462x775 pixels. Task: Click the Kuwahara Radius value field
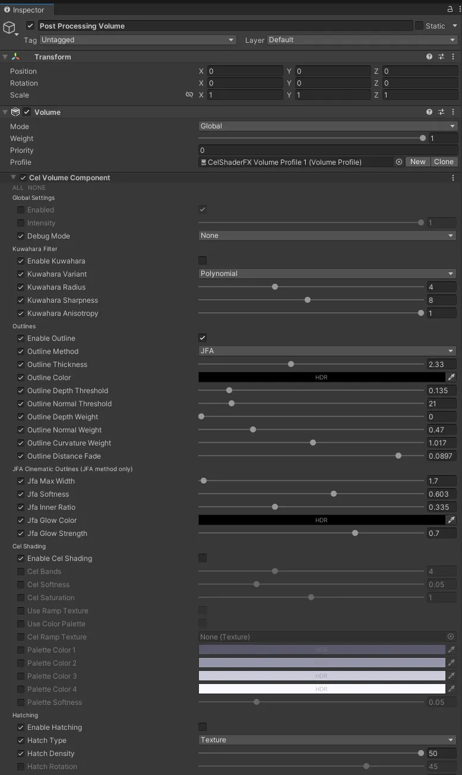click(x=442, y=287)
